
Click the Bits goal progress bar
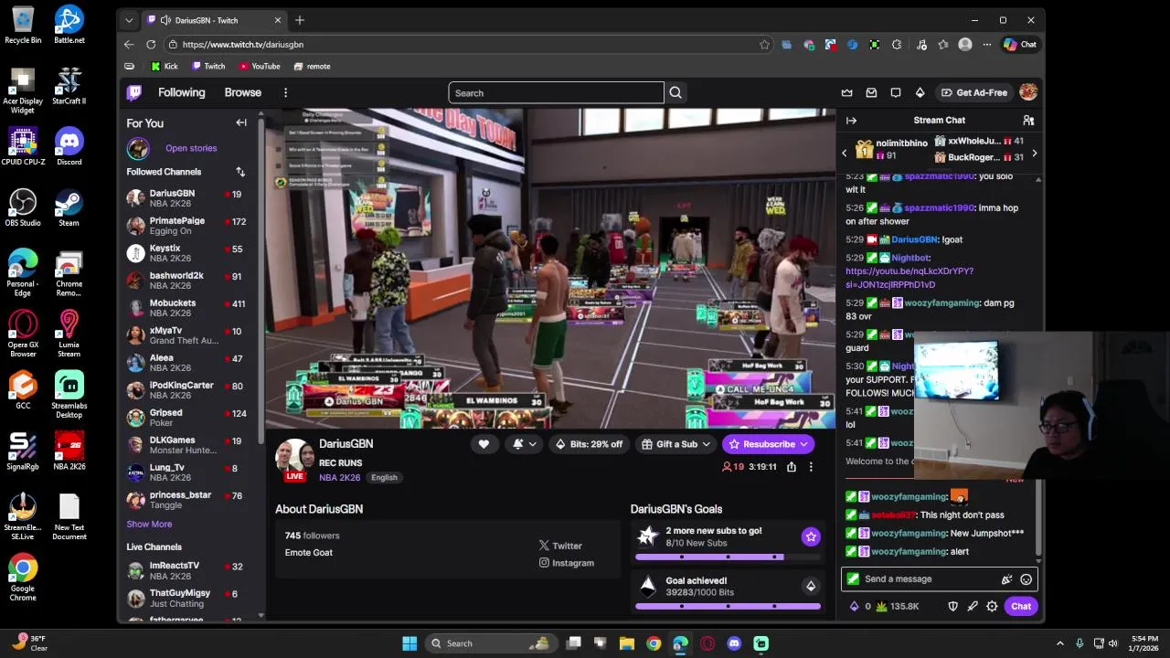coord(728,606)
